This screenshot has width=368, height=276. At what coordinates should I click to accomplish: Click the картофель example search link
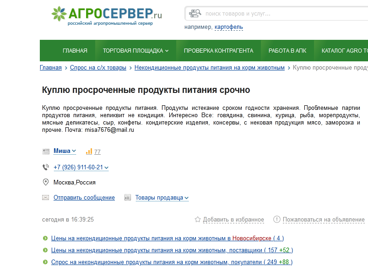229,27
